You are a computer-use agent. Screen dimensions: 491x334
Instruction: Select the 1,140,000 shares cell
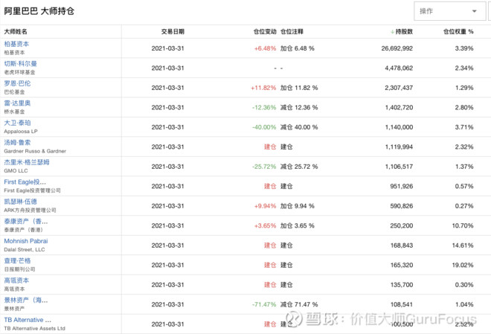pyautogui.click(x=399, y=127)
